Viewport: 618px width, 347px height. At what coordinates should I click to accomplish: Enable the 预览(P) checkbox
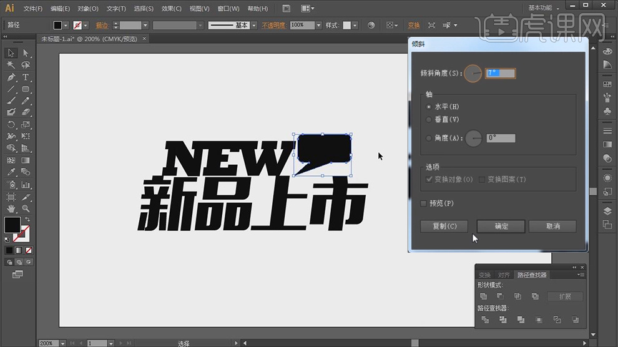point(424,203)
